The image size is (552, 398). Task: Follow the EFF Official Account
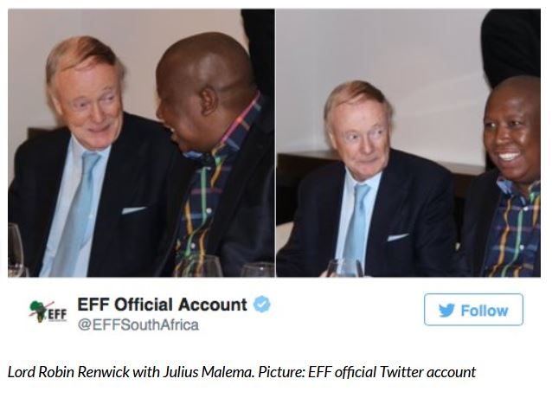473,310
